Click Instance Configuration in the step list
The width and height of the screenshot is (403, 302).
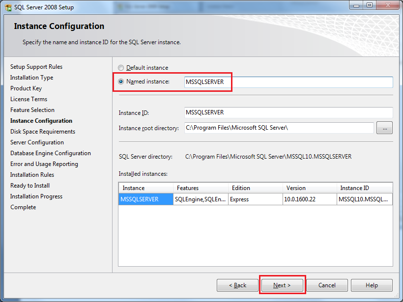click(41, 121)
